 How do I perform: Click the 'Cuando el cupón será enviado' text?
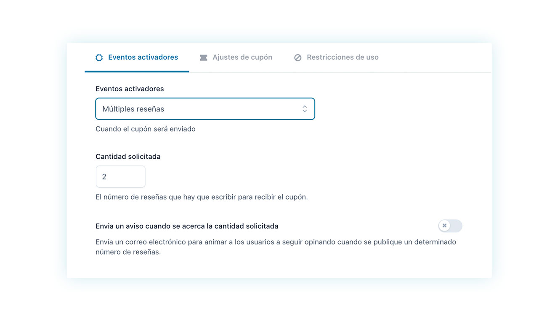pyautogui.click(x=146, y=129)
